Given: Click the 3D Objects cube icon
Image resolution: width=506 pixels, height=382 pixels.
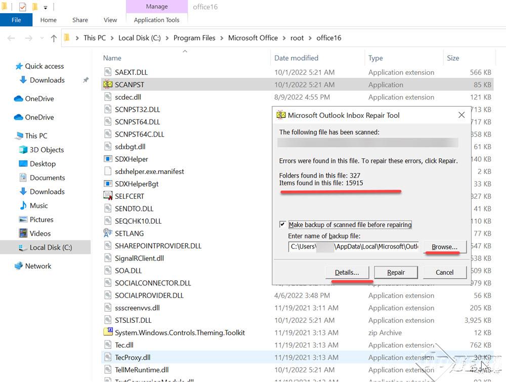Looking at the screenshot, I should (23, 149).
